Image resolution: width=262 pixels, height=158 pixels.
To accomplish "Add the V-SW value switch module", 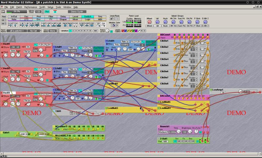I will pyautogui.click(x=75, y=25).
